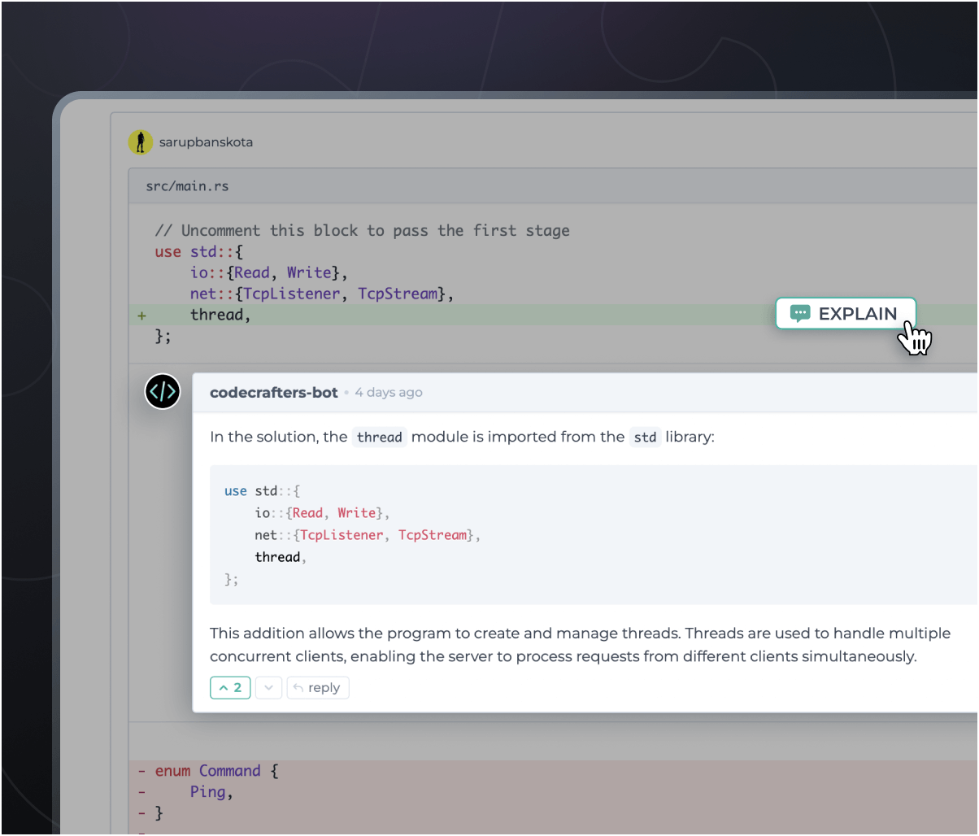Open the codecrafters-bot author name
The image size is (979, 836).
273,392
